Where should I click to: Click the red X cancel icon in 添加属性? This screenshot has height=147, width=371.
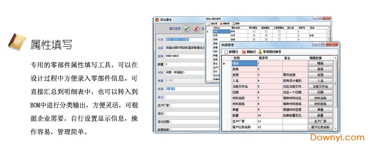(x=196, y=29)
